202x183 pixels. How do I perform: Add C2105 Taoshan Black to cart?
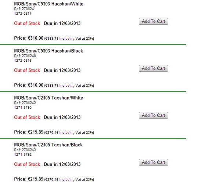point(154,162)
